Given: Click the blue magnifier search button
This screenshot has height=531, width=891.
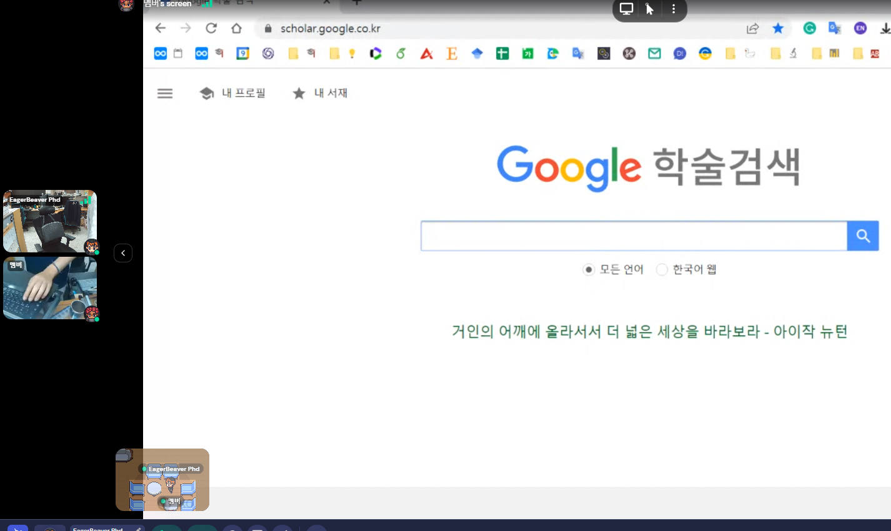Looking at the screenshot, I should point(863,236).
